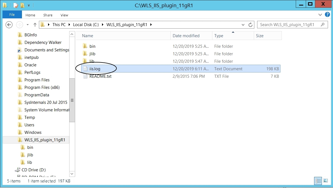Click the New folder quick access icon

point(23,5)
